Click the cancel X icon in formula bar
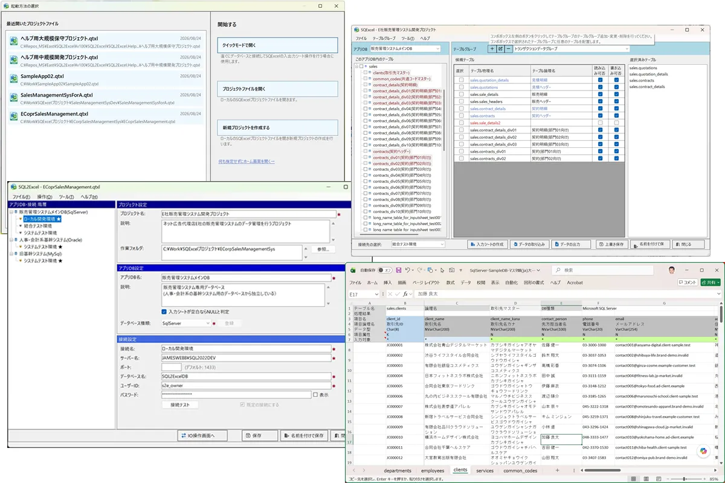 click(390, 294)
